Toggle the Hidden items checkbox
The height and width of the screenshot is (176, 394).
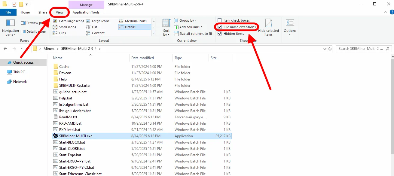(x=220, y=34)
